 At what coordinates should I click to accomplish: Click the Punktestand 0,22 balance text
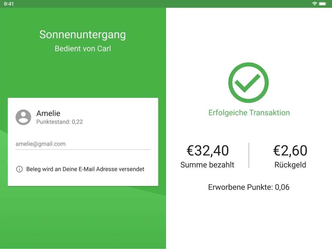[60, 122]
